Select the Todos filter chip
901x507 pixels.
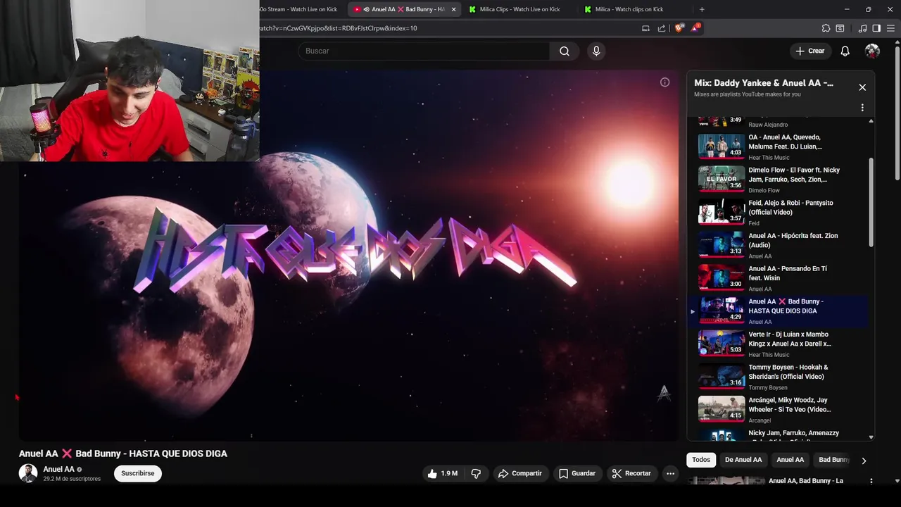coord(701,460)
